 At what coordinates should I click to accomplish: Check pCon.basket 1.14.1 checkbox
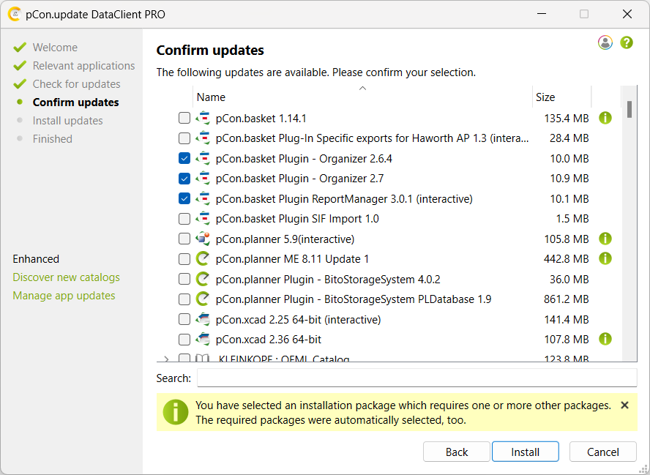(184, 118)
